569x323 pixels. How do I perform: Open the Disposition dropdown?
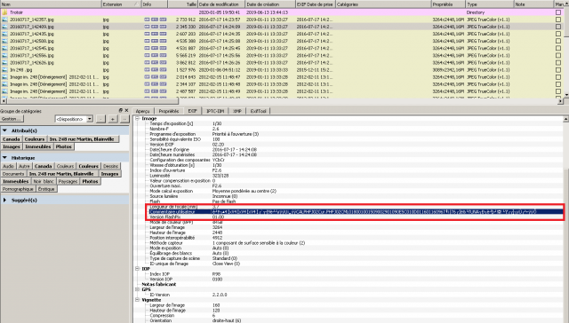tap(89, 119)
